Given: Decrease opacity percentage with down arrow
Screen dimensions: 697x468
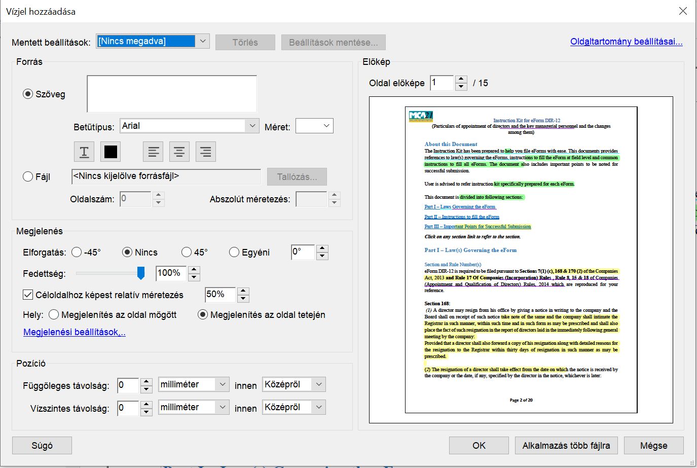Looking at the screenshot, I should click(x=194, y=277).
